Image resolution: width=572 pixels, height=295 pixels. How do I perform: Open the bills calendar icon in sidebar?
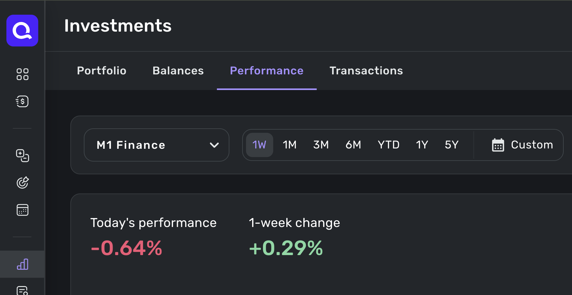tap(22, 210)
